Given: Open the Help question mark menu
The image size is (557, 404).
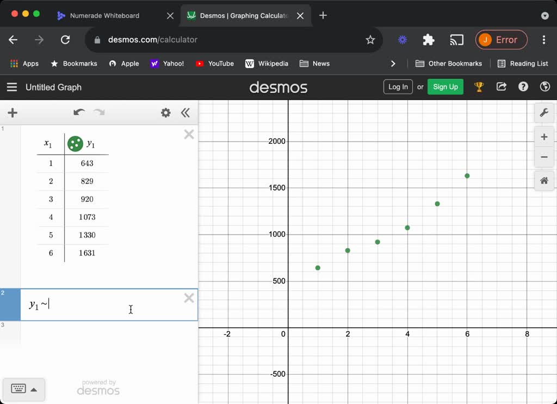Looking at the screenshot, I should [x=523, y=87].
